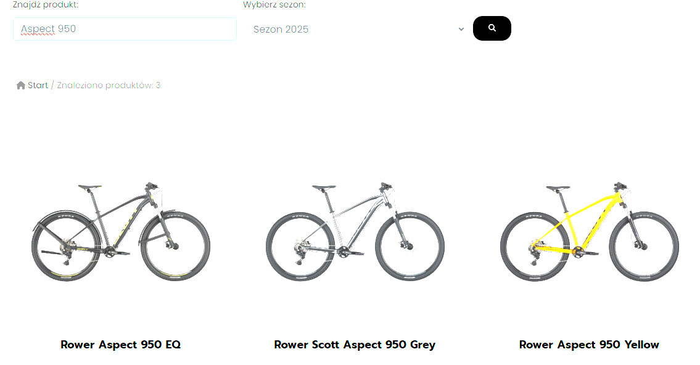Click the front wheel of the grey bike
700x365 pixels.
click(x=410, y=246)
